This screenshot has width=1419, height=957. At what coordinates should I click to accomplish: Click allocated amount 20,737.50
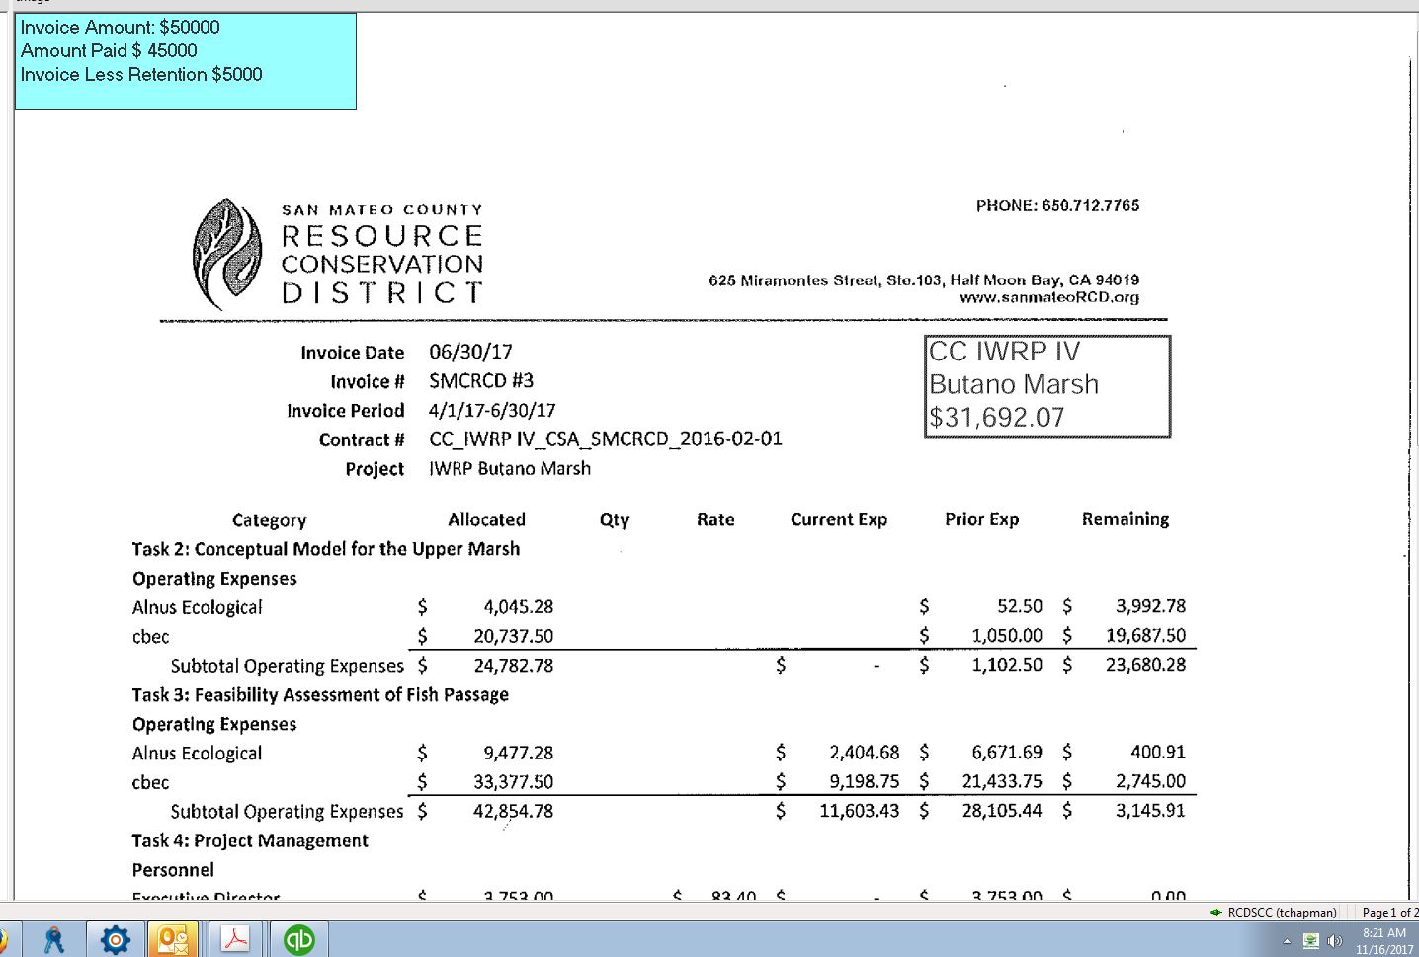(x=513, y=636)
